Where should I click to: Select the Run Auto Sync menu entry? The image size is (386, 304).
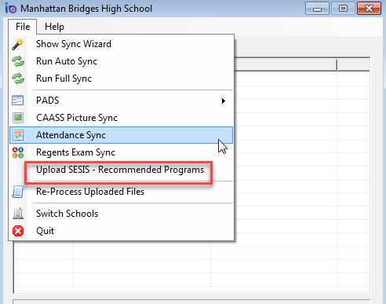click(121, 61)
